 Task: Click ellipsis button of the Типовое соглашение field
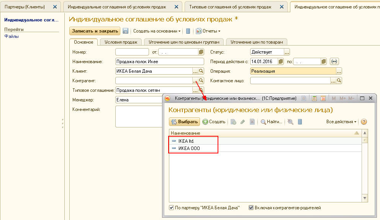tap(195, 90)
